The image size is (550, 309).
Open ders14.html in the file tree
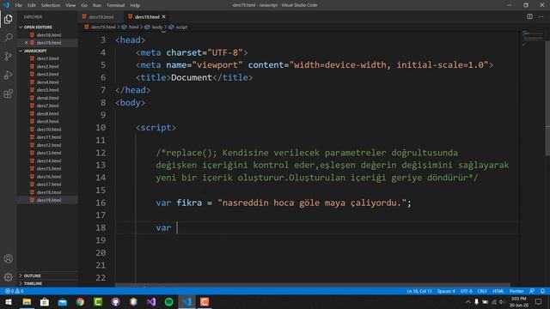coord(49,161)
